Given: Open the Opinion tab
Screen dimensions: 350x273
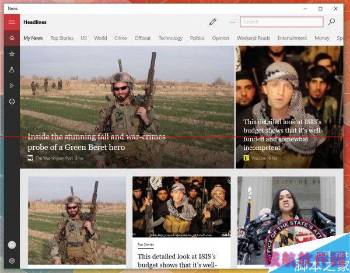Looking at the screenshot, I should tap(220, 38).
